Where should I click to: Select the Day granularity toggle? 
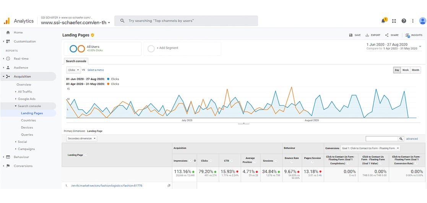click(x=397, y=70)
